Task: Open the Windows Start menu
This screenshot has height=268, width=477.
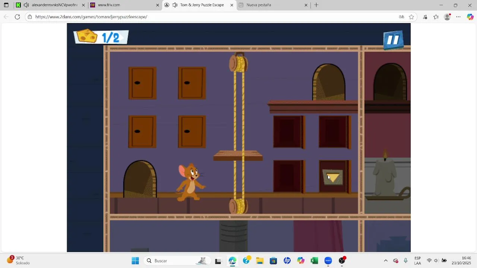Action: 135,261
